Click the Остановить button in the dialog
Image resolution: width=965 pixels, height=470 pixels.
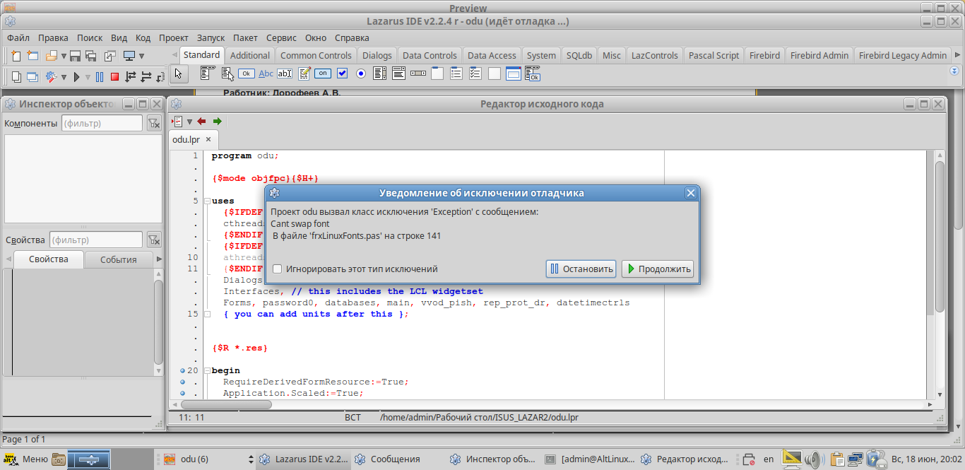(581, 269)
